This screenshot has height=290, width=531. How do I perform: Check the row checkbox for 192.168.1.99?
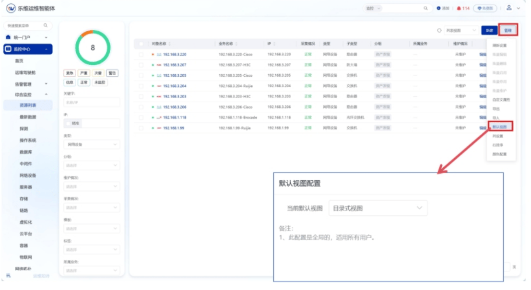pyautogui.click(x=141, y=128)
